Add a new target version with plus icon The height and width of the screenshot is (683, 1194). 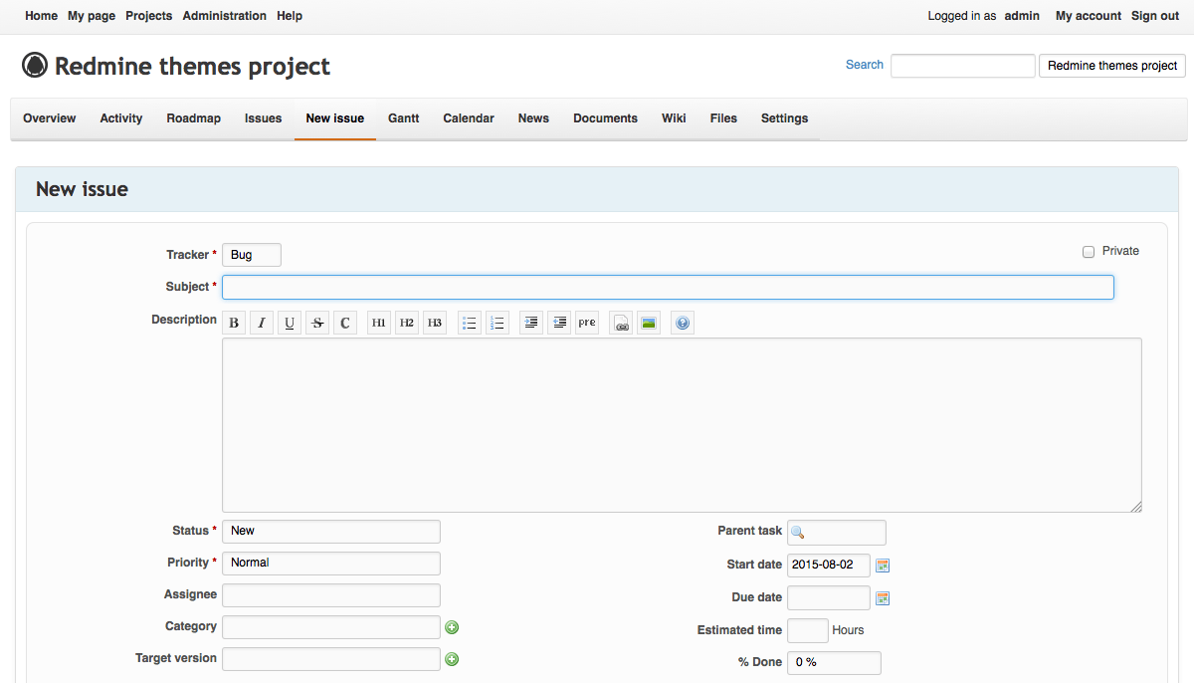452,659
